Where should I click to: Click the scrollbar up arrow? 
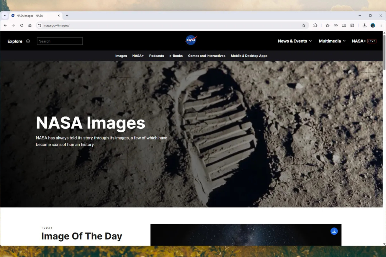[x=384, y=33]
